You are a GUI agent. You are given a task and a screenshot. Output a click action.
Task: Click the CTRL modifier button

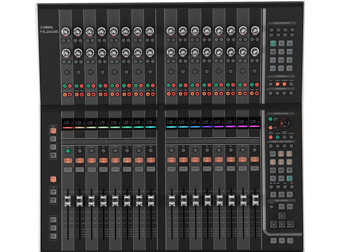(53, 228)
